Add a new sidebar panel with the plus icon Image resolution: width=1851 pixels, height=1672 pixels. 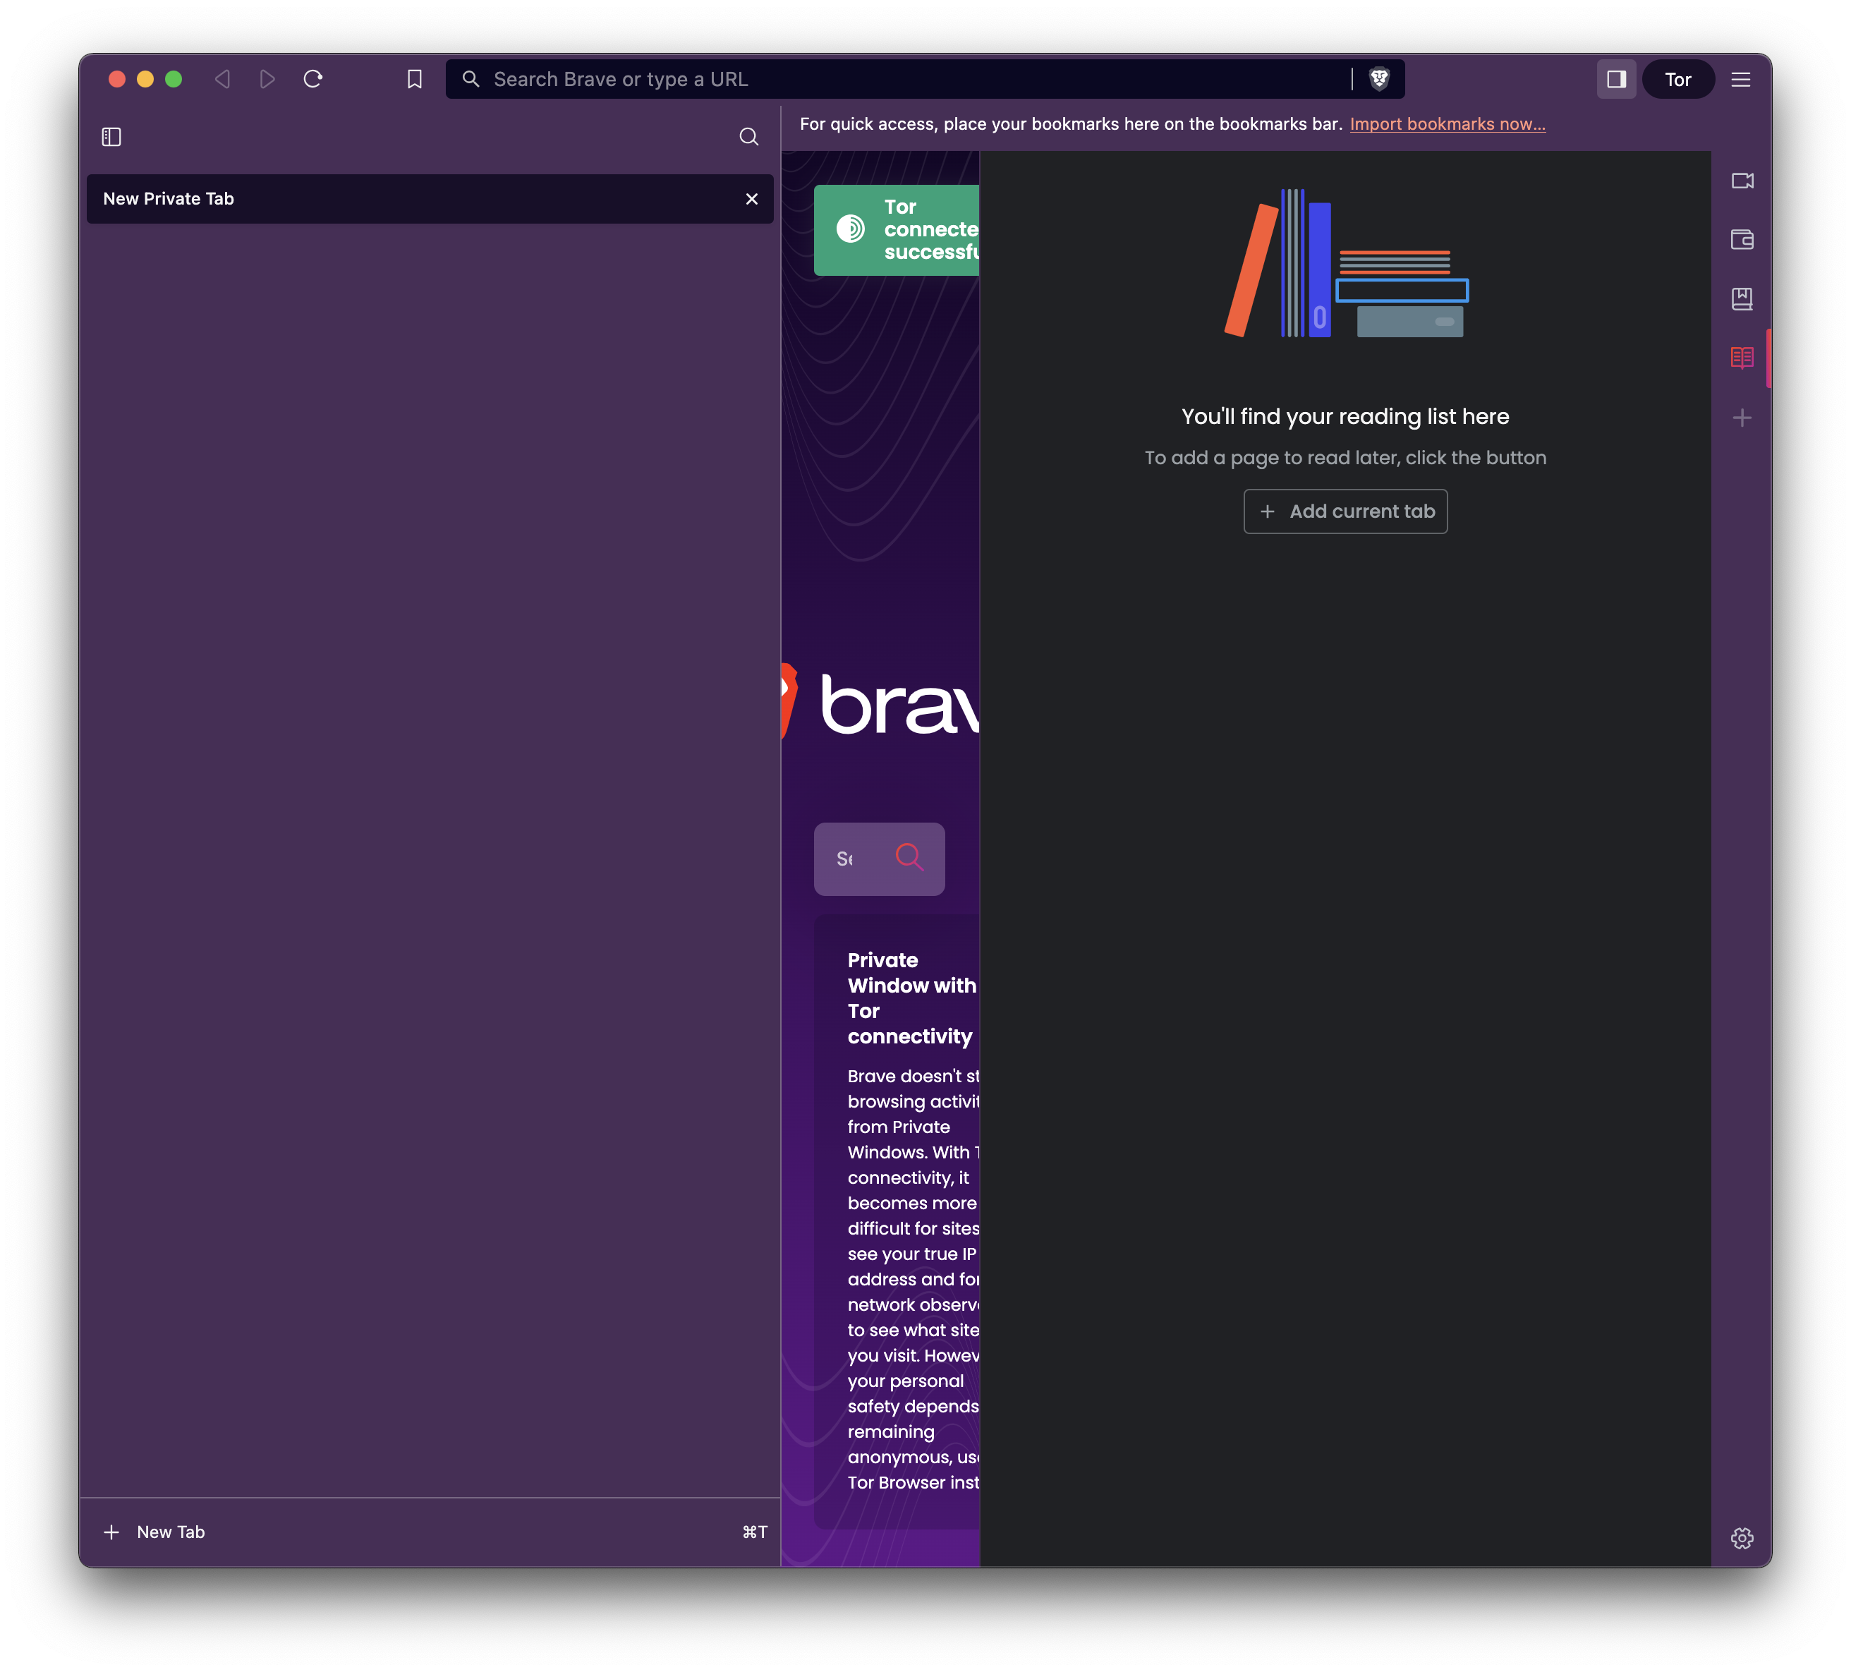pyautogui.click(x=1742, y=417)
